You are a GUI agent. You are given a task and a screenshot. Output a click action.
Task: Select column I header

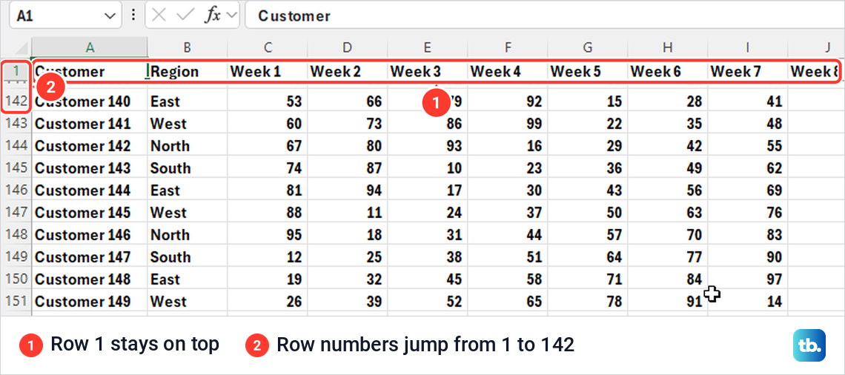[x=747, y=47]
